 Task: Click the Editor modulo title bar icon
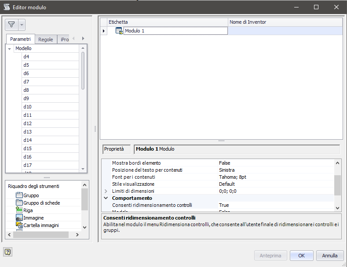tap(7, 7)
